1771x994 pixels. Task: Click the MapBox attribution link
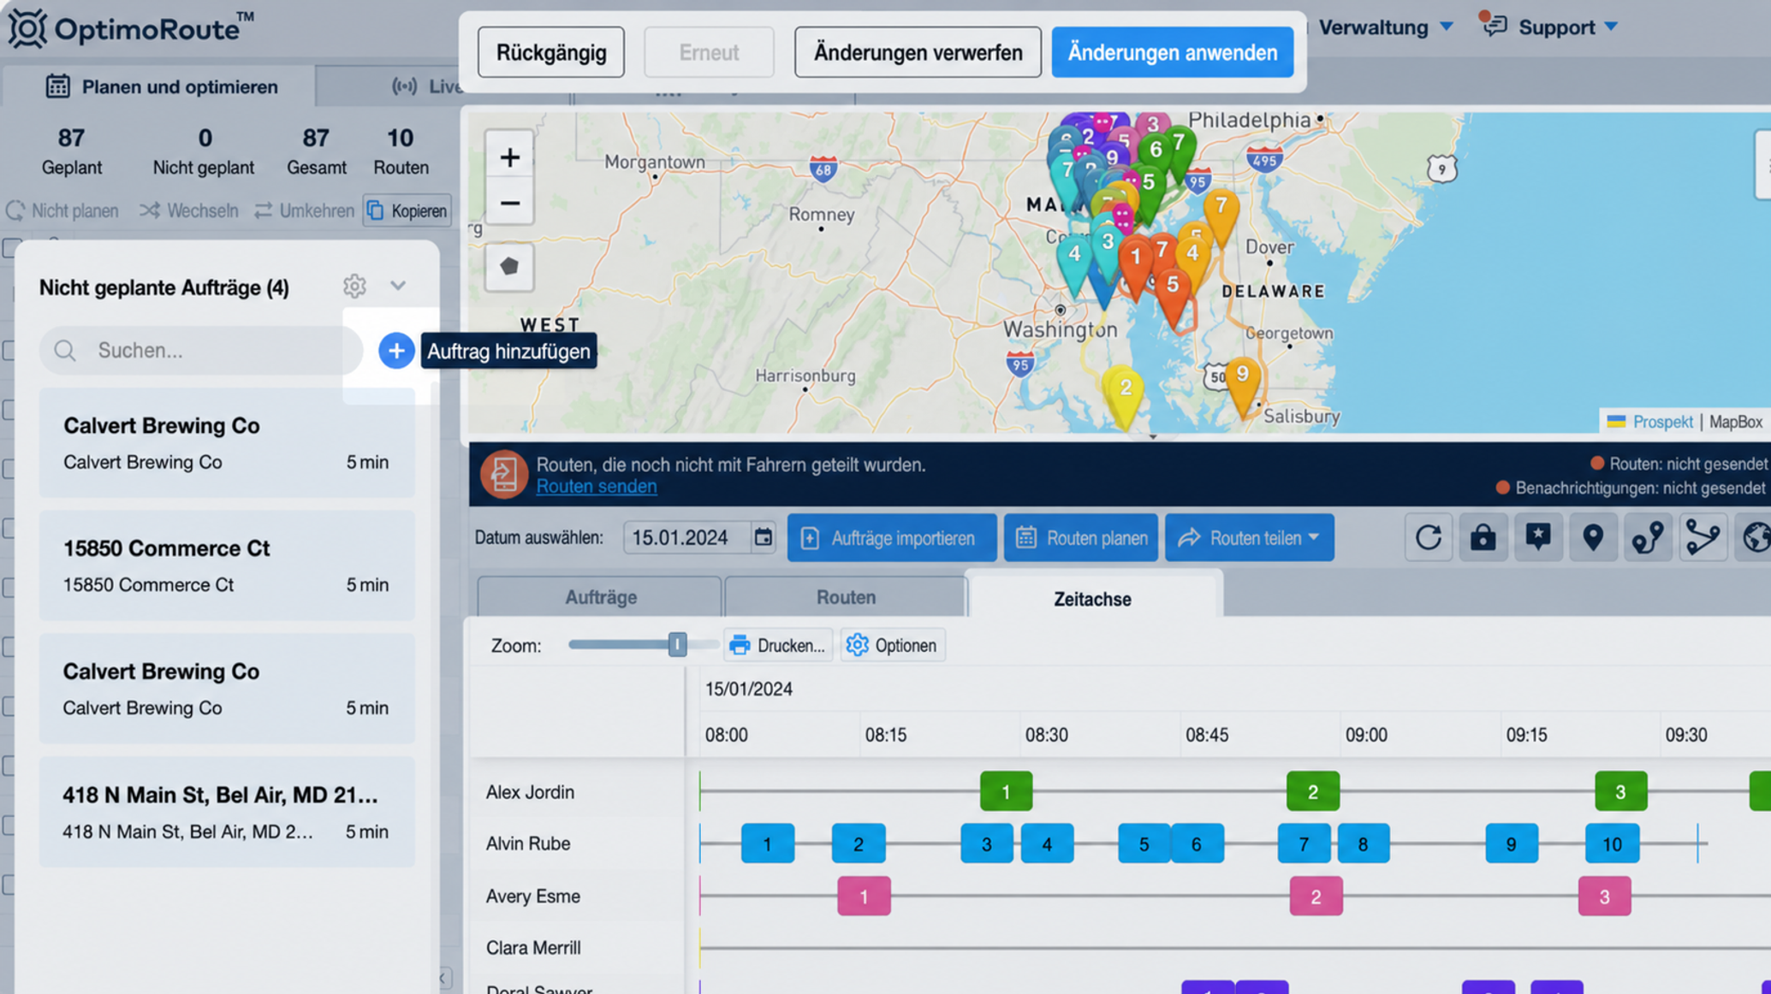tap(1735, 422)
